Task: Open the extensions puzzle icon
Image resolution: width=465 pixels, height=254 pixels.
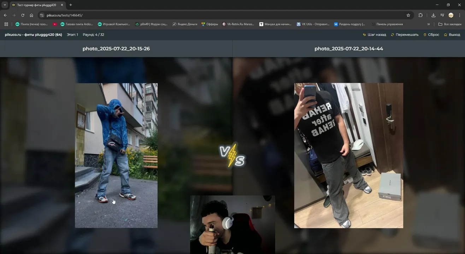Action: tap(420, 15)
